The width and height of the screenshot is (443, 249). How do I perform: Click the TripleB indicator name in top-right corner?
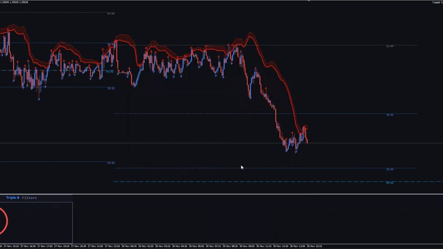tap(437, 2)
